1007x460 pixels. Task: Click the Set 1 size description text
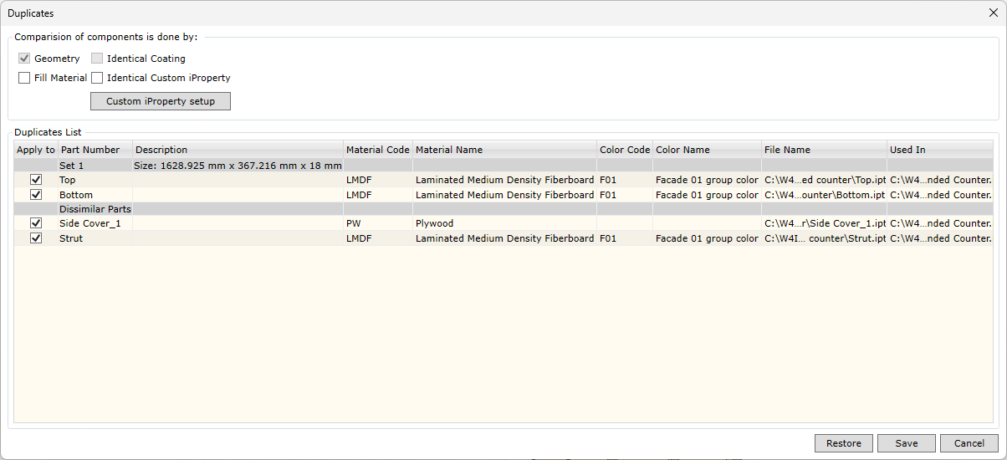[238, 166]
